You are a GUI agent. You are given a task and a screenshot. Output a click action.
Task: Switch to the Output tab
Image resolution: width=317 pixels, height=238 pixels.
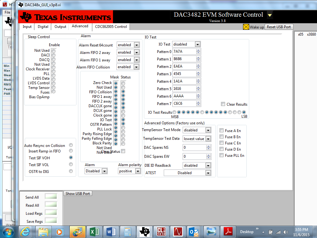(60, 27)
